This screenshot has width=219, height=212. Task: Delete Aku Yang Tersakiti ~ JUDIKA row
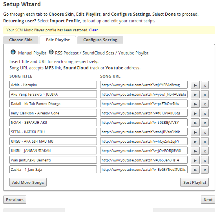coord(205,94)
